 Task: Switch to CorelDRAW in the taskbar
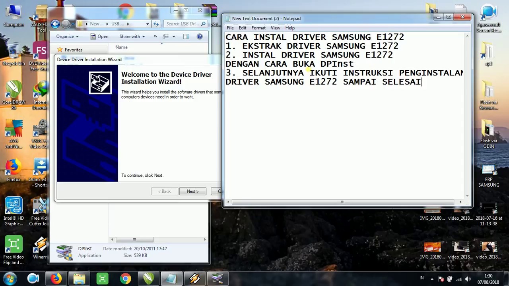pyautogui.click(x=149, y=279)
